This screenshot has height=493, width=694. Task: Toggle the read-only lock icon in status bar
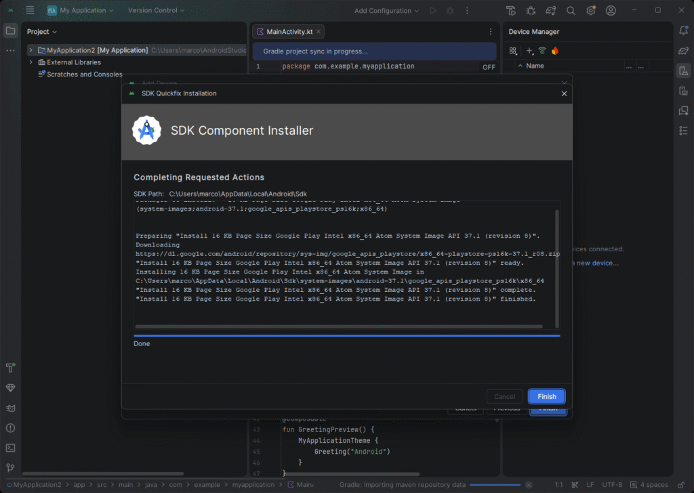[682, 485]
